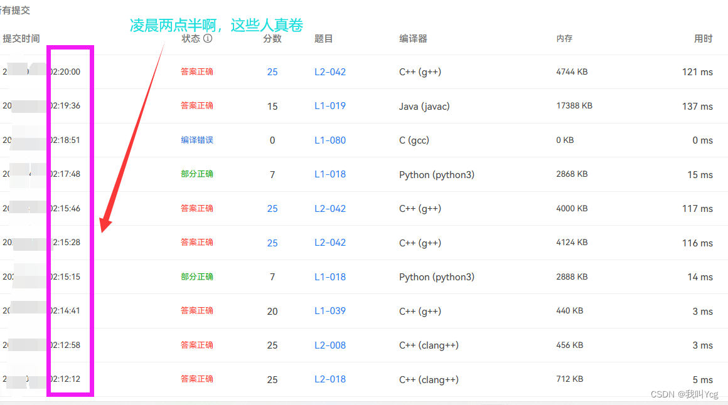
Task: Click the 题目 column header
Action: 323,38
